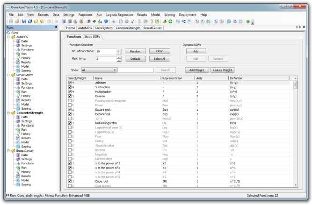Open Run under BreastCancer in tree
Viewport: 312px width, 205px height.
coord(24,168)
